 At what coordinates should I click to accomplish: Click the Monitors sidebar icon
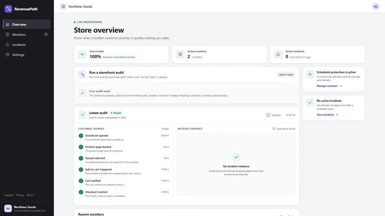point(7,35)
